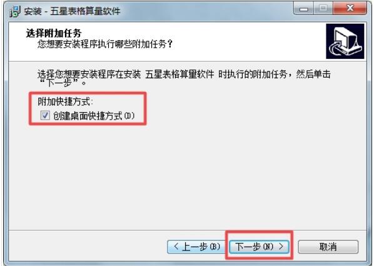Toggle the 创建桌面快捷方式 checkbox
The height and width of the screenshot is (266, 374).
tap(45, 116)
